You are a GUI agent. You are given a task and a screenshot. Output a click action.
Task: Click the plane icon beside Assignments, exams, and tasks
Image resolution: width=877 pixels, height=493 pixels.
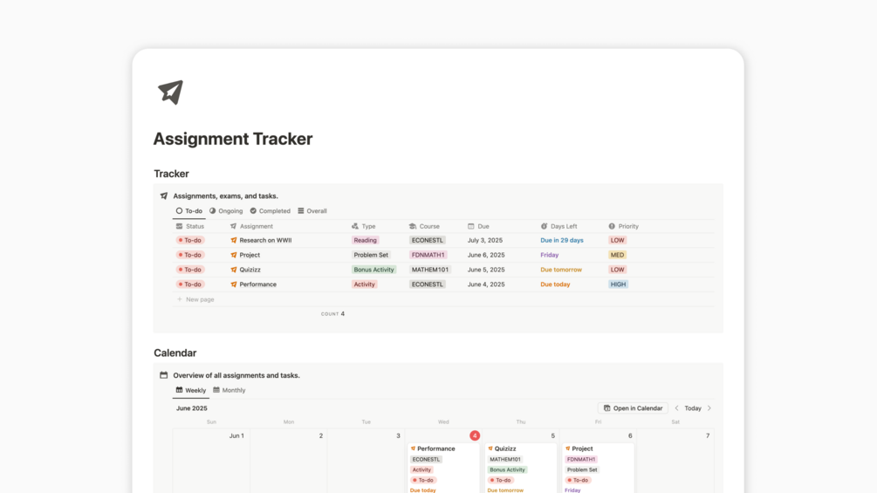tap(164, 196)
